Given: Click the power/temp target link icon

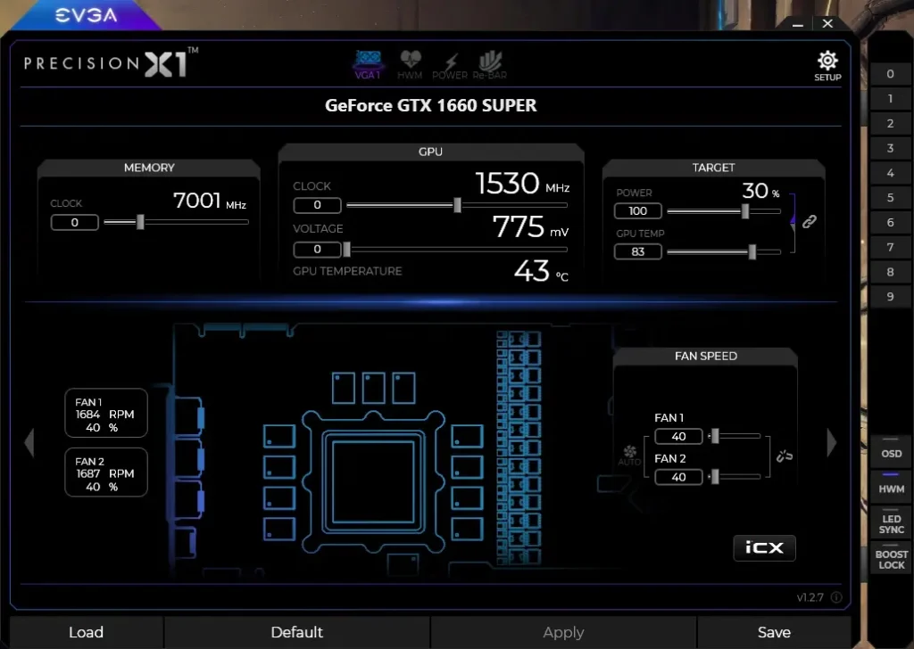Looking at the screenshot, I should [810, 222].
